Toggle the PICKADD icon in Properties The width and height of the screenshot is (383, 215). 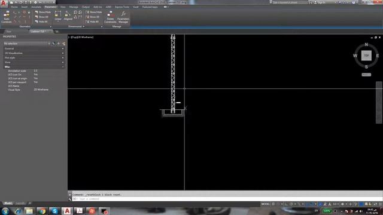point(54,44)
